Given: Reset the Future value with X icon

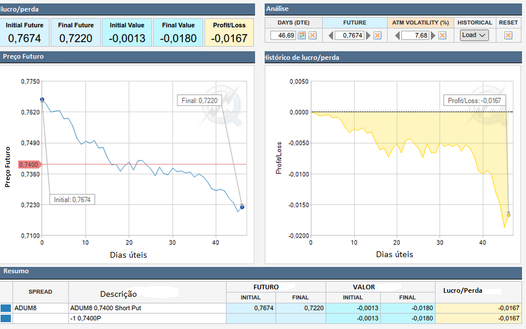Looking at the screenshot, I should (377, 36).
